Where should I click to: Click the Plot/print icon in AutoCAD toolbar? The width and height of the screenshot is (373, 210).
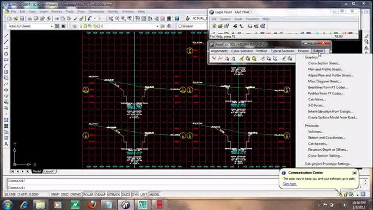29,18
